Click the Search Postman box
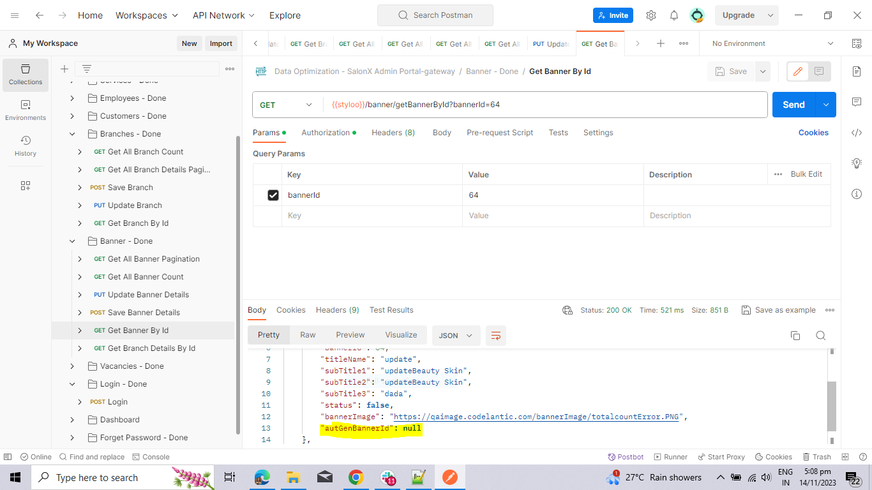Screen dimensions: 872x490 click(435, 15)
